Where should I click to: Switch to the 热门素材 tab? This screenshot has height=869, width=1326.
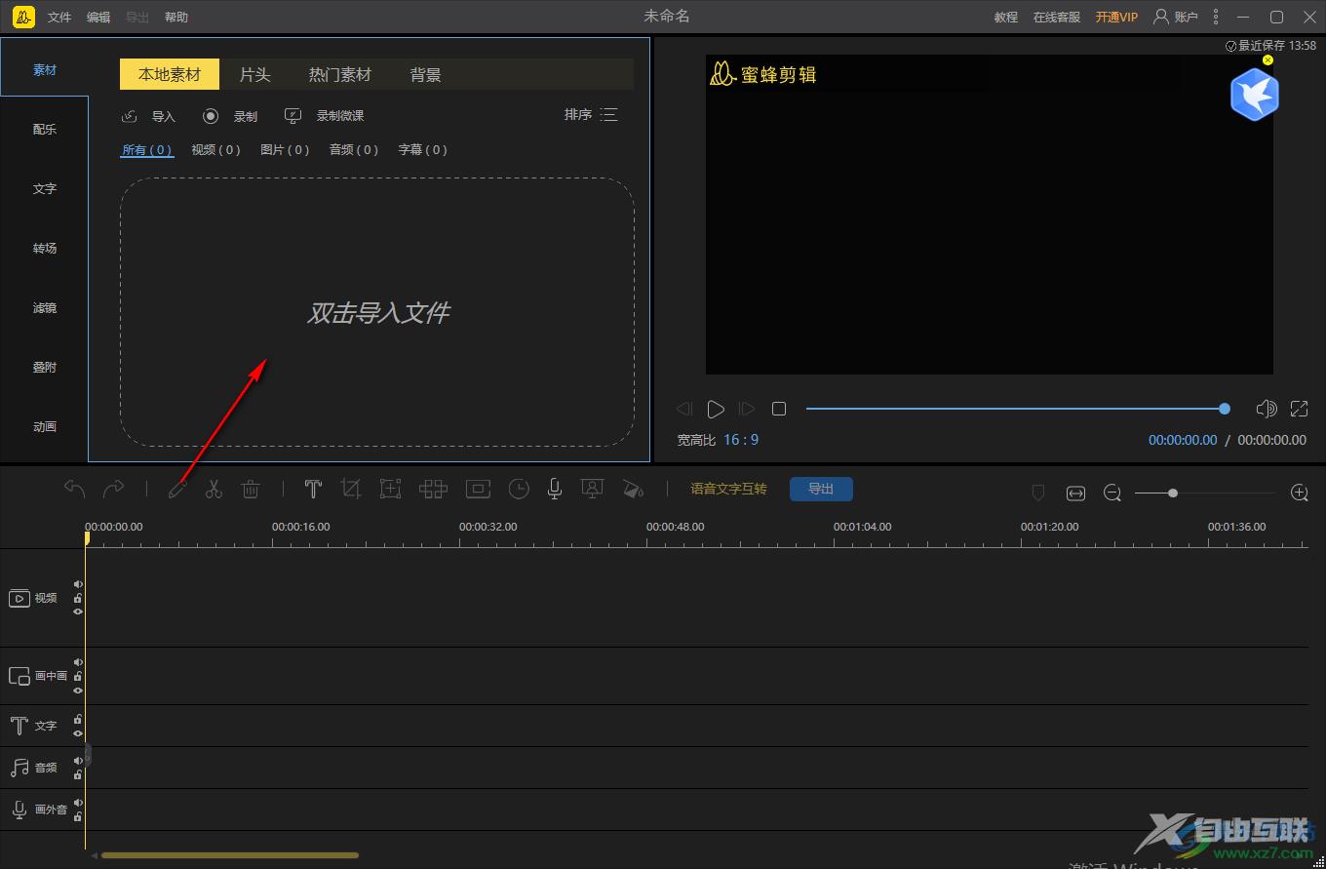click(x=340, y=74)
